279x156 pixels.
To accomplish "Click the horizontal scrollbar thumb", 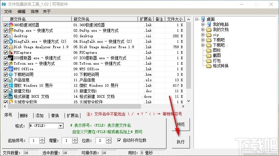I will pos(74,106).
